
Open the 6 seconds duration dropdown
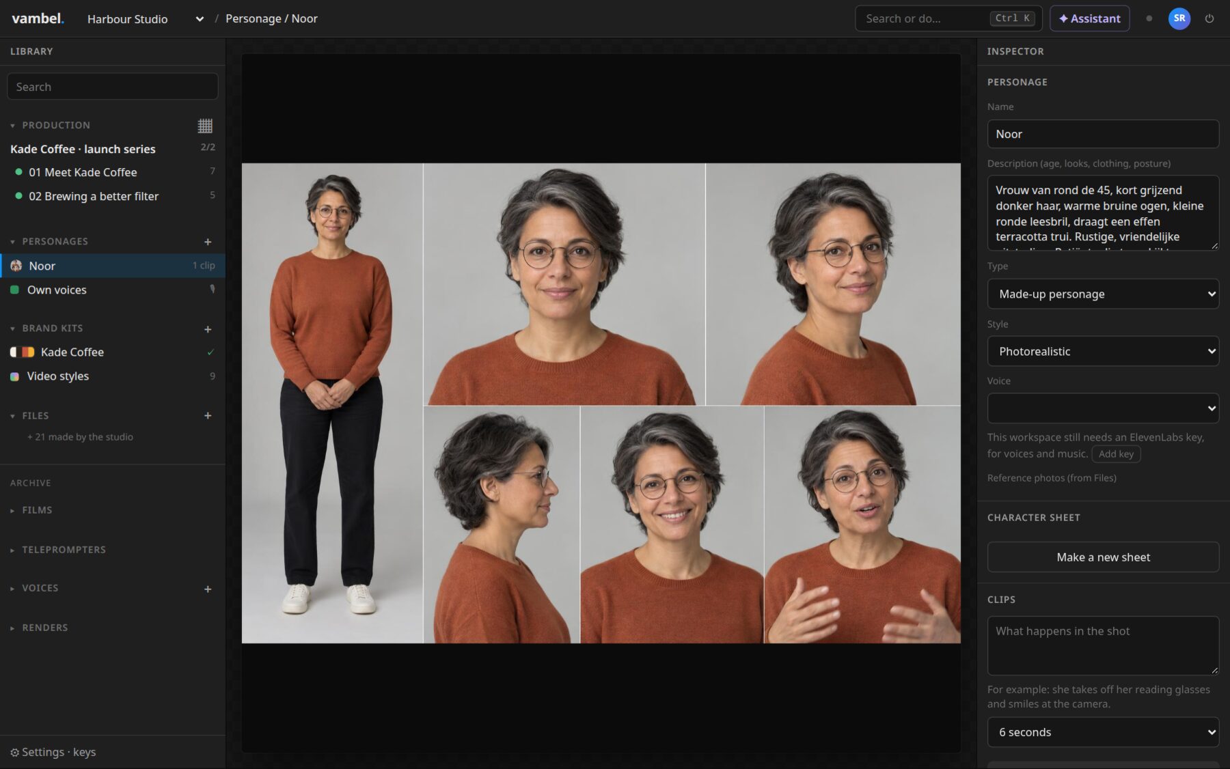tap(1103, 732)
